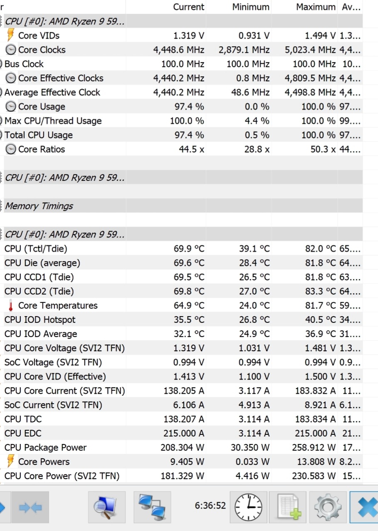This screenshot has height=531, width=378.
Task: Click the Maximum column header
Action: point(316,7)
